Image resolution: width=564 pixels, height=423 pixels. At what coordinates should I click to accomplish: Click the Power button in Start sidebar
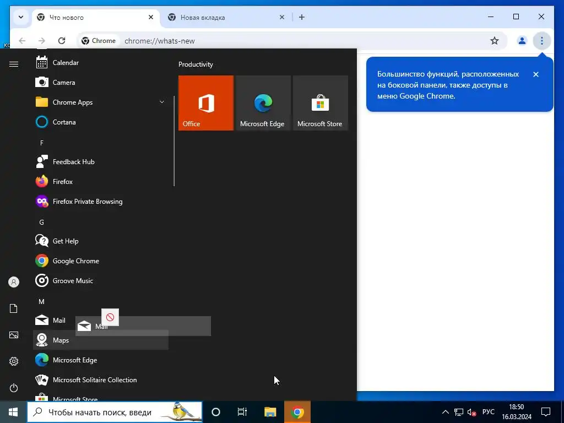[x=14, y=388]
